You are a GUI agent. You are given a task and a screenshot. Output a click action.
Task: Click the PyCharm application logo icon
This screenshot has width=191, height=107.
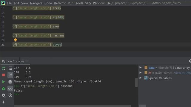pos(3,3)
